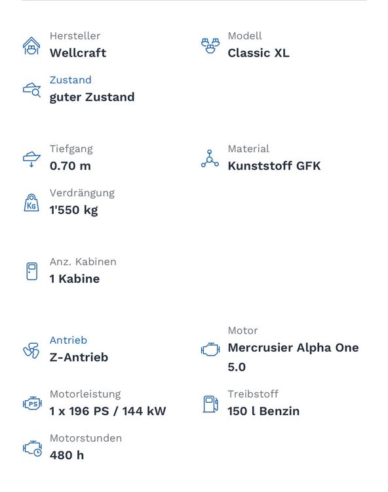This screenshot has height=492, width=388.
Task: Click the Antrieb propeller icon
Action: (31, 350)
